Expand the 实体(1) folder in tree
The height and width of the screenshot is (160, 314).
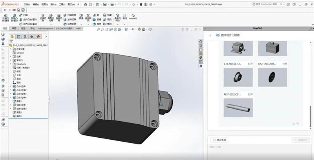[x=10, y=60]
